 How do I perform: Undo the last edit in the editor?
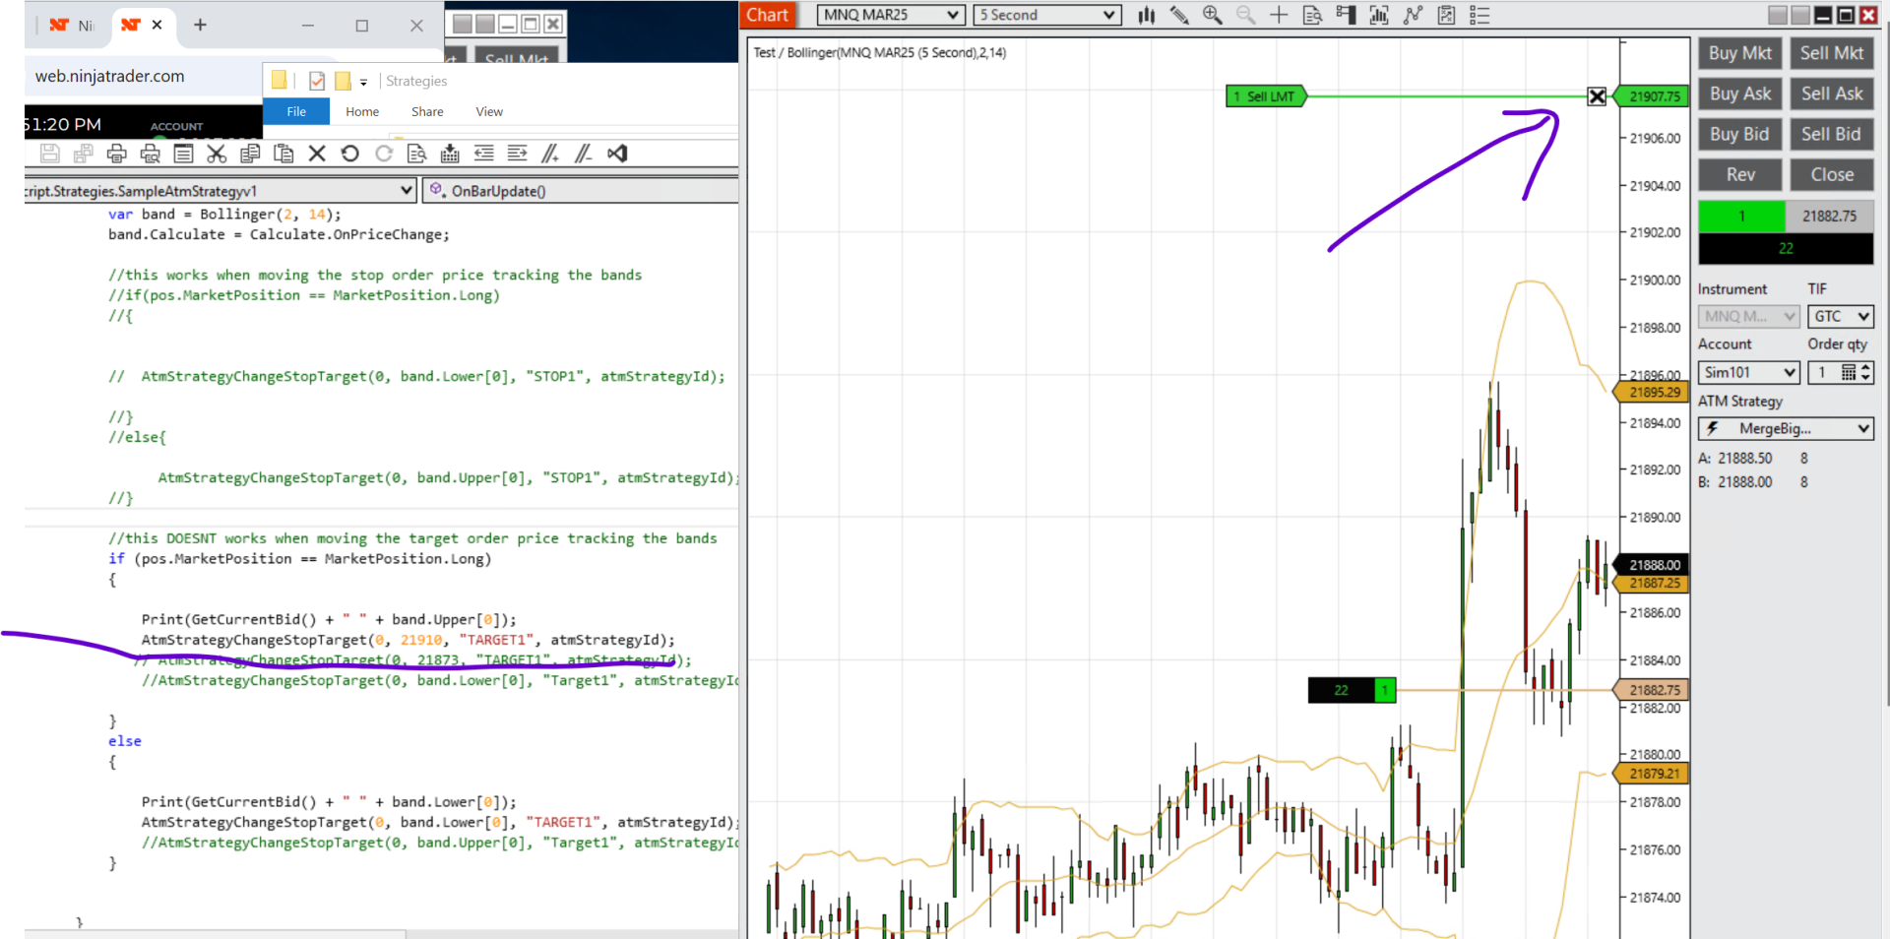tap(349, 154)
